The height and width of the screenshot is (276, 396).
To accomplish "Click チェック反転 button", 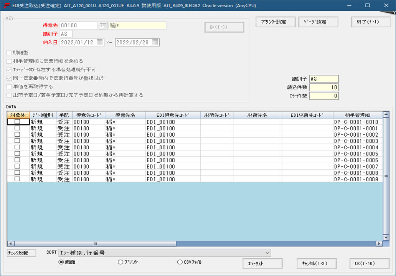I will pyautogui.click(x=21, y=253).
